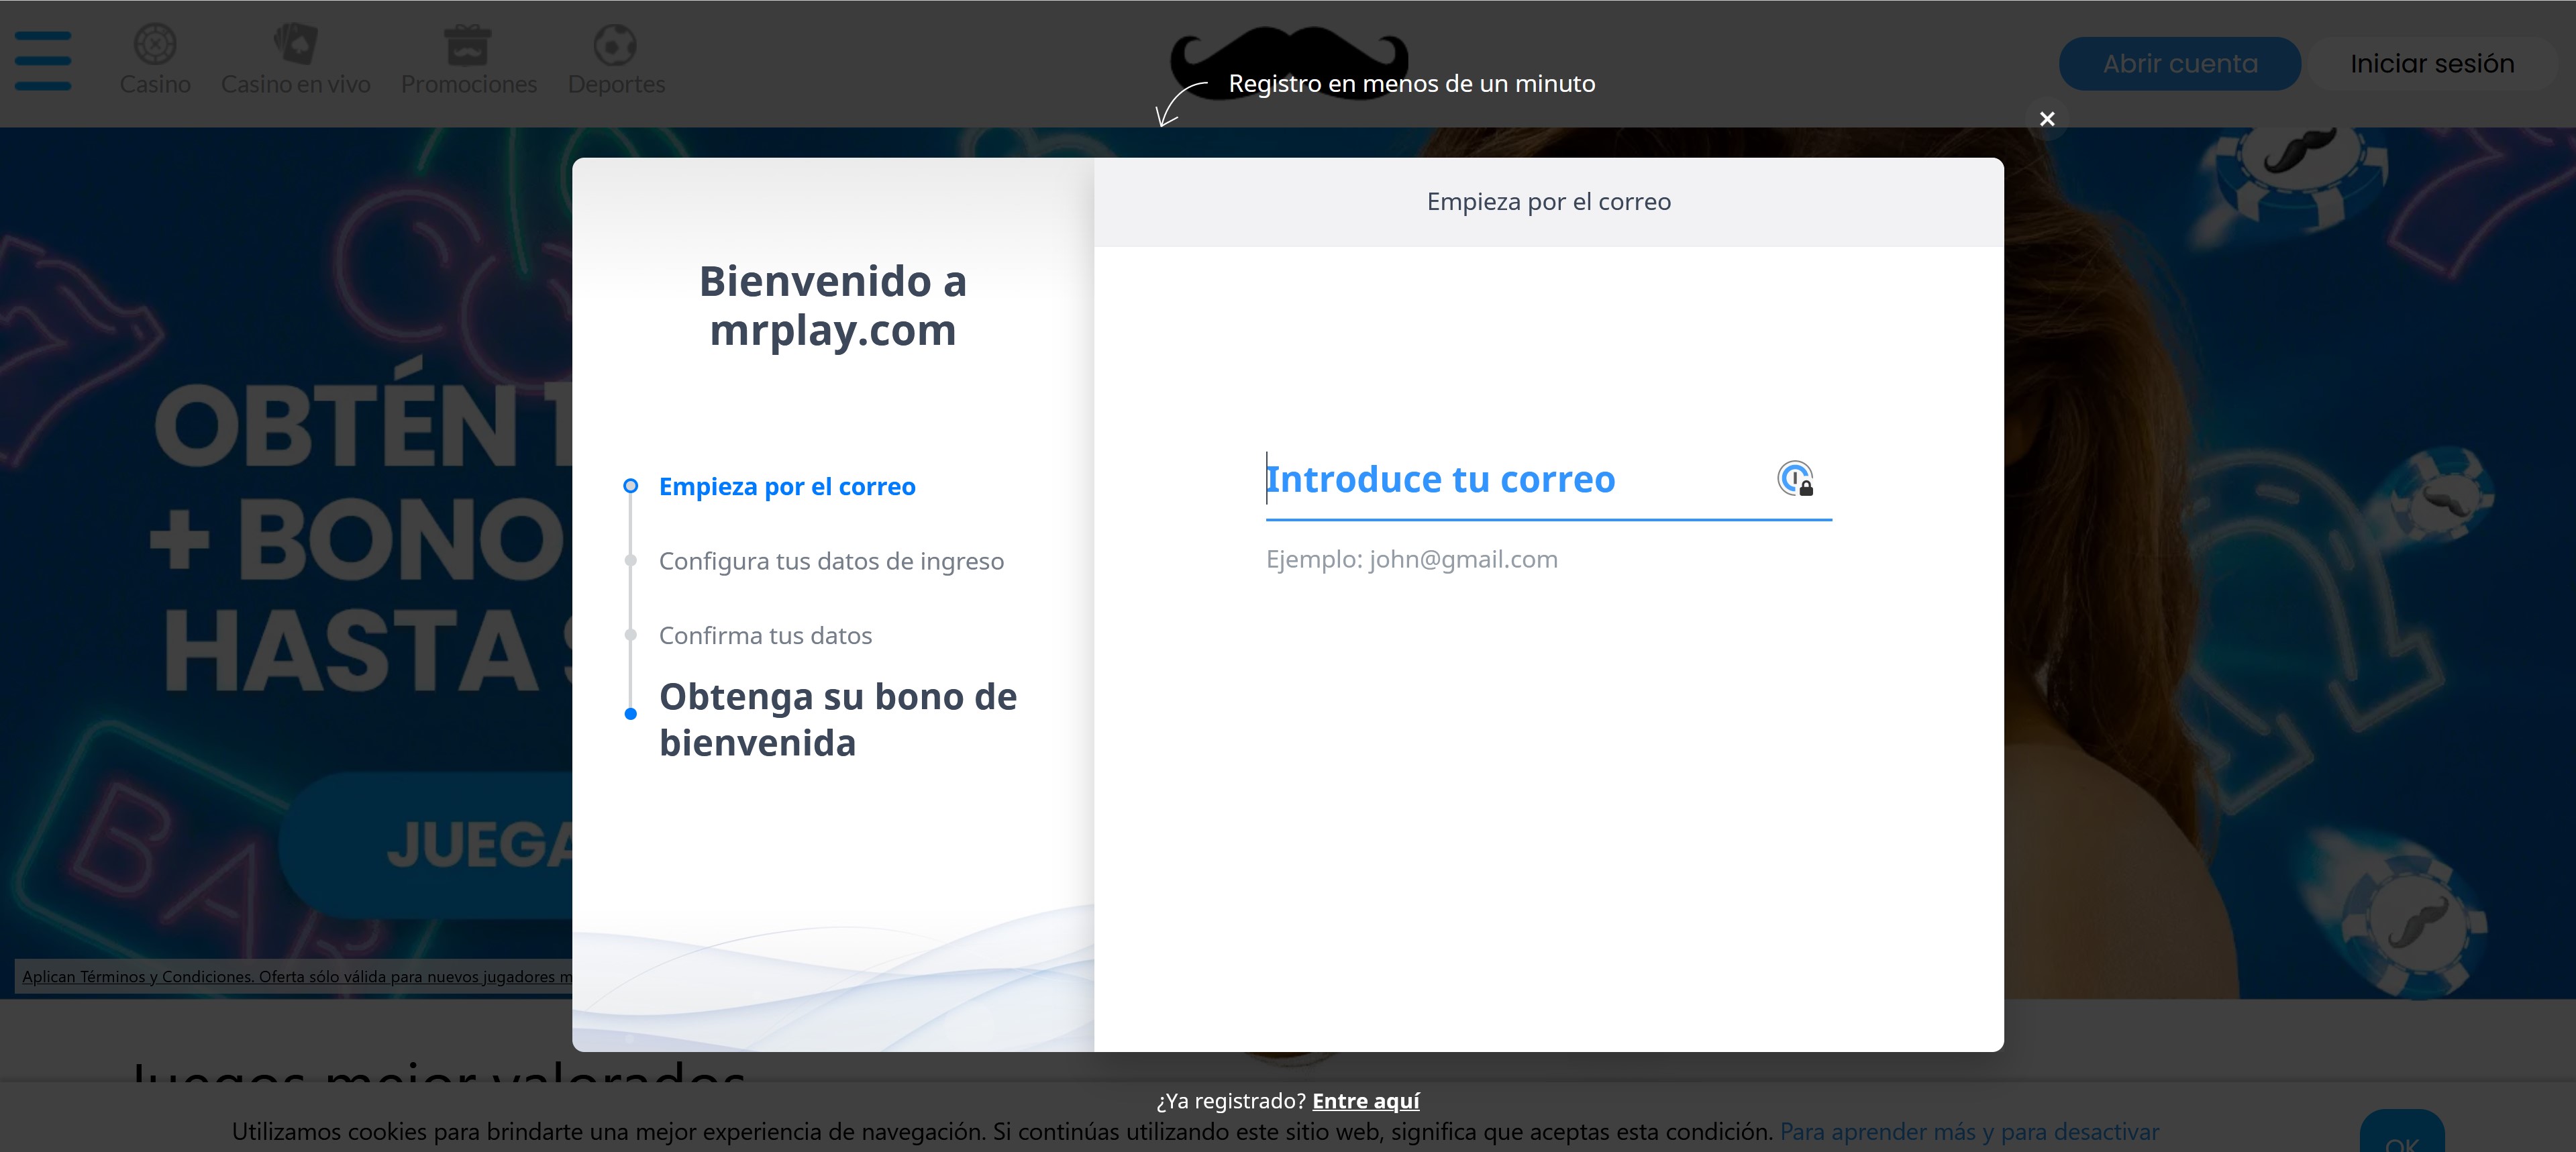Click the Deportes soccer ball icon
The width and height of the screenshot is (2576, 1152).
[x=615, y=45]
